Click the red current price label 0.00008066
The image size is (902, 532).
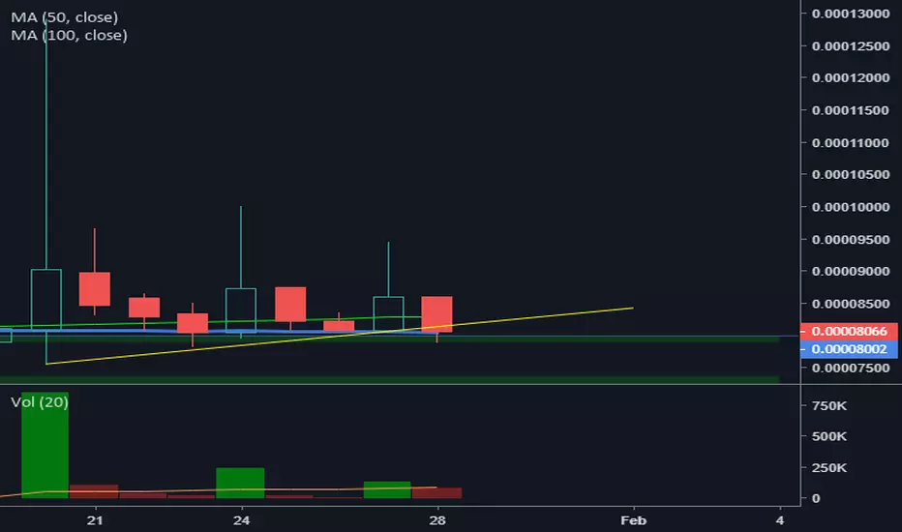(849, 331)
